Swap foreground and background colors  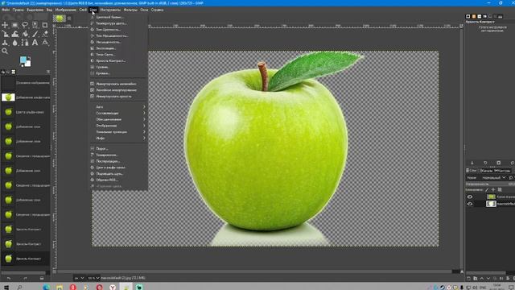29,58
